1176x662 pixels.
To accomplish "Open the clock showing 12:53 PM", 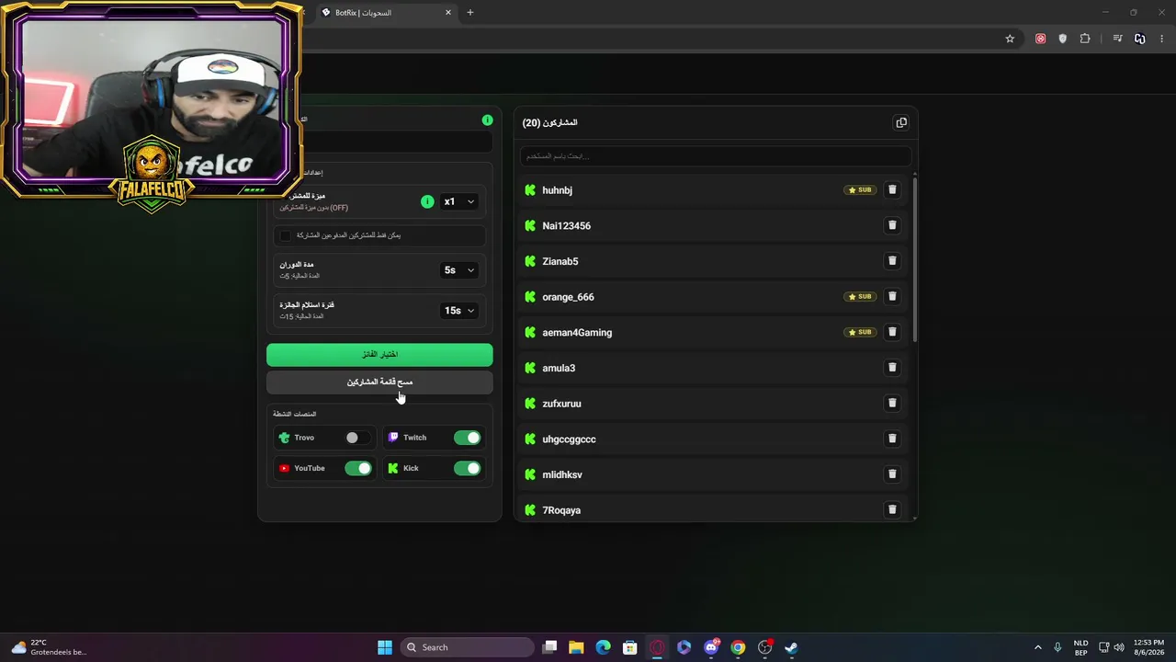I will (1148, 647).
